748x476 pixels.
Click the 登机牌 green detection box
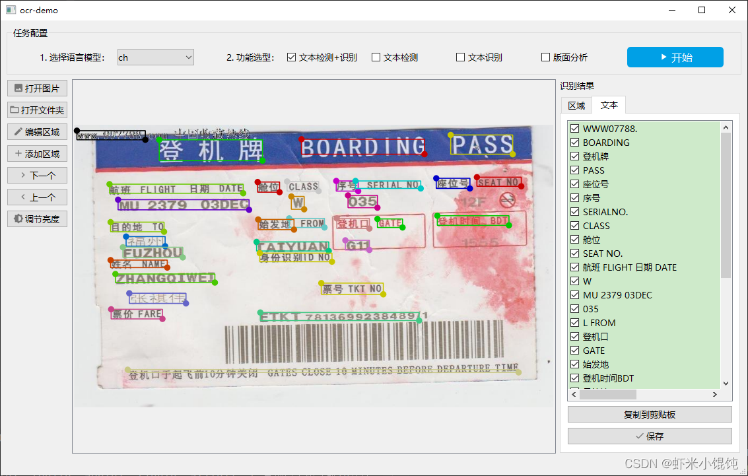(x=211, y=151)
